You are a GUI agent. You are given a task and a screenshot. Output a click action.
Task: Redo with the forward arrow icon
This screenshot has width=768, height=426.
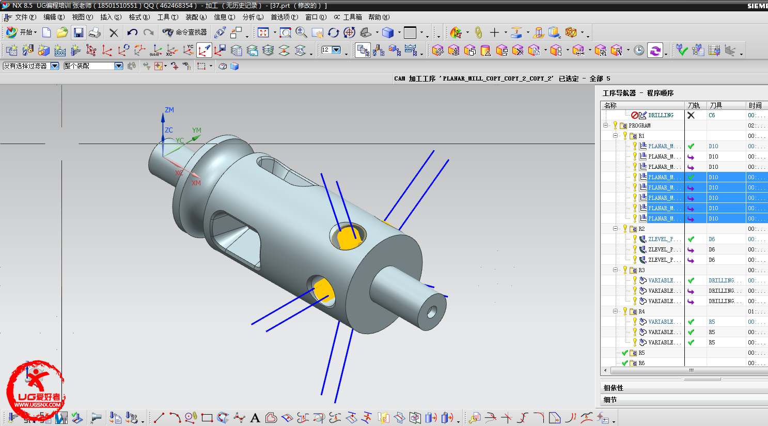coord(149,33)
